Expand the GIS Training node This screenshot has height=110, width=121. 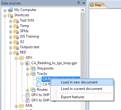point(10,37)
